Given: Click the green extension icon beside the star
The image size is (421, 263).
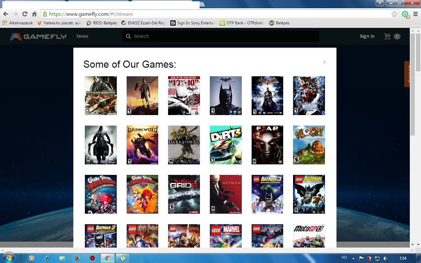Looking at the screenshot, I should [406, 14].
